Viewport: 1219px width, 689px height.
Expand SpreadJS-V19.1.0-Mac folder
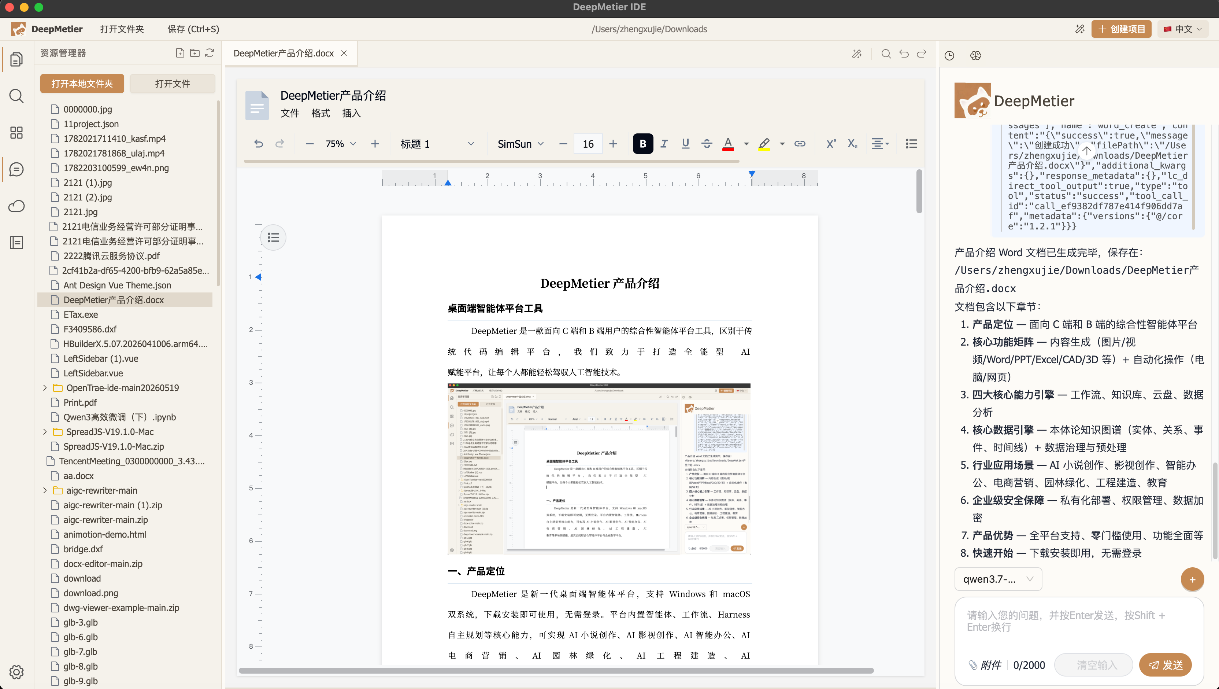[x=45, y=432]
